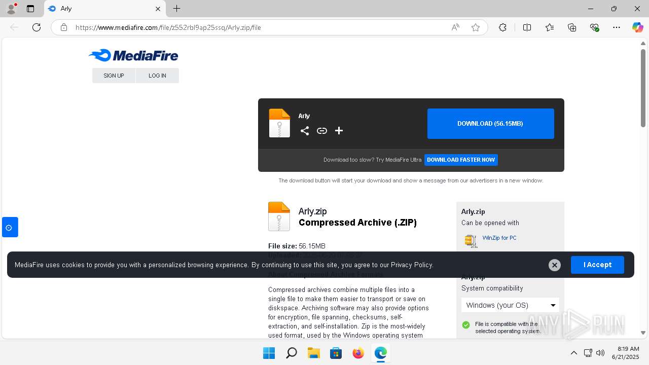Open Extensions puzzle icon

coord(502,27)
